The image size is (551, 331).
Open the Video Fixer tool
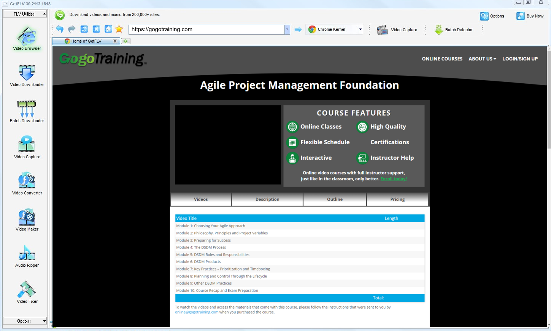pyautogui.click(x=27, y=292)
